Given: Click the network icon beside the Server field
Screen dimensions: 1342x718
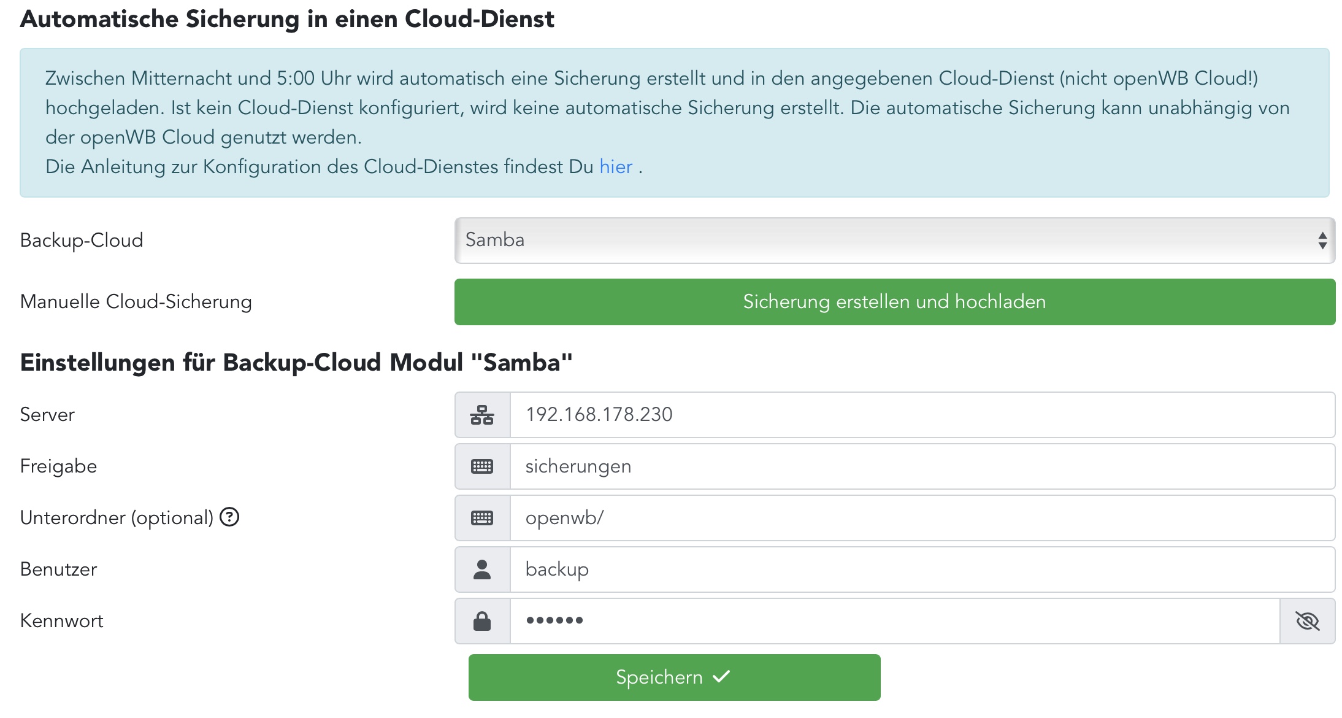Looking at the screenshot, I should [482, 415].
